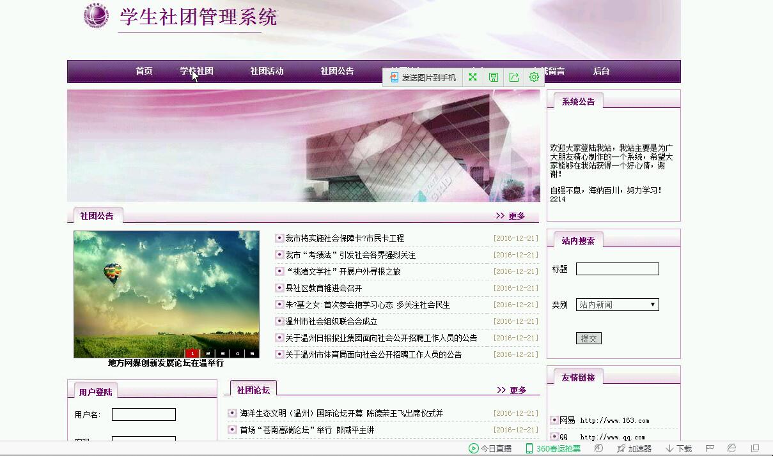Click the flag icon in status bar

(x=710, y=448)
